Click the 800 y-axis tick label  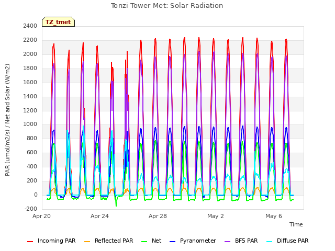click(32, 138)
